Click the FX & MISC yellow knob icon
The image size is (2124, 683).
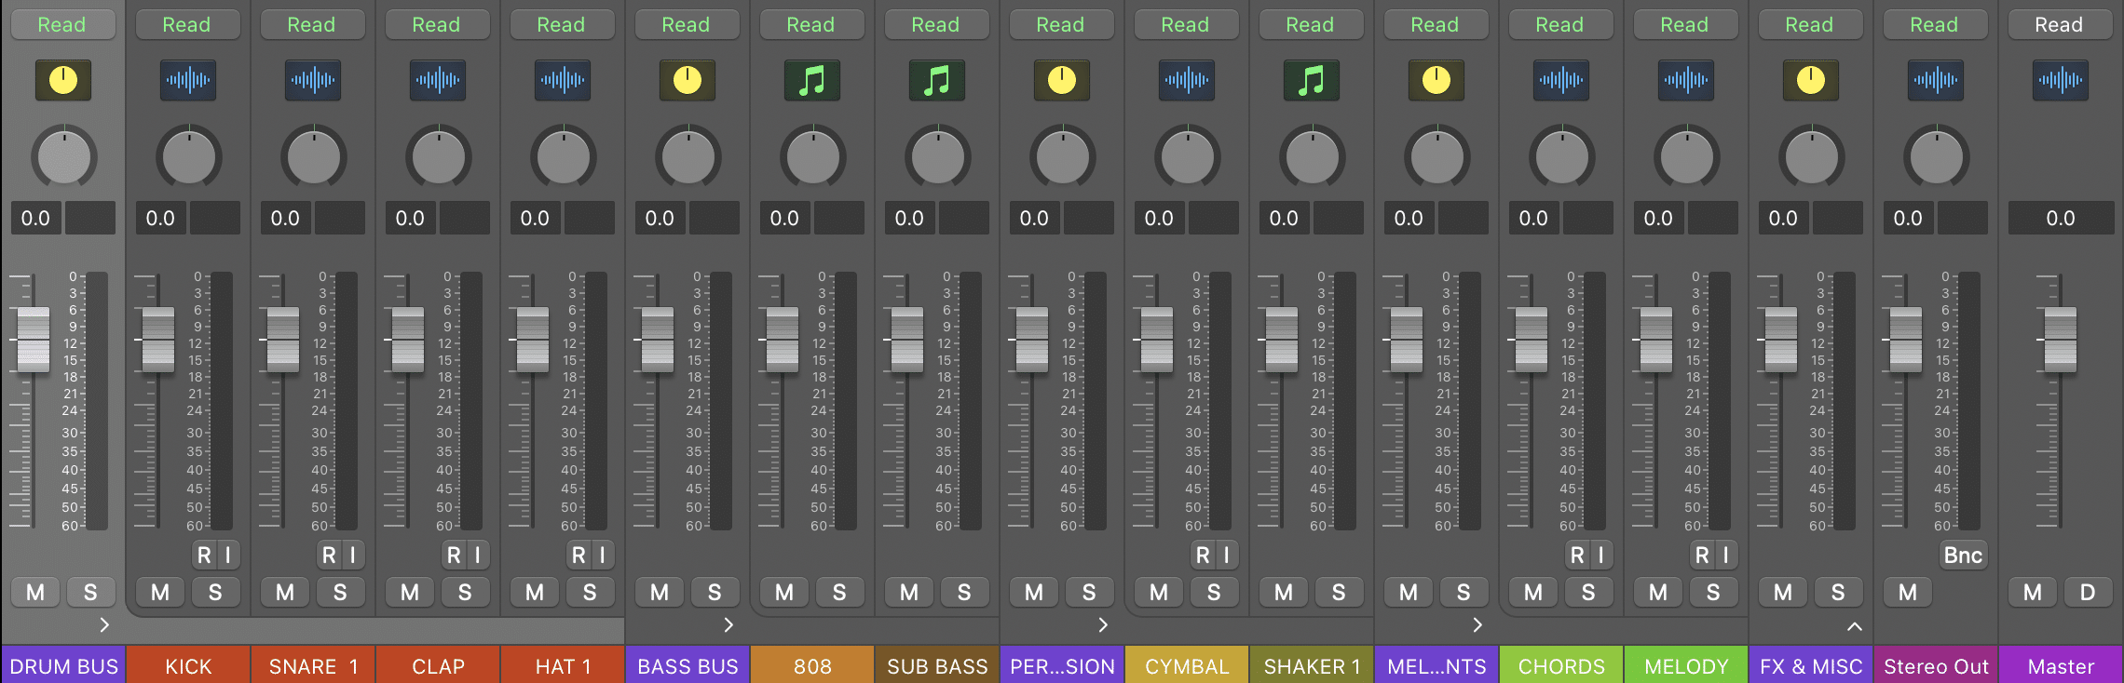pos(1810,81)
